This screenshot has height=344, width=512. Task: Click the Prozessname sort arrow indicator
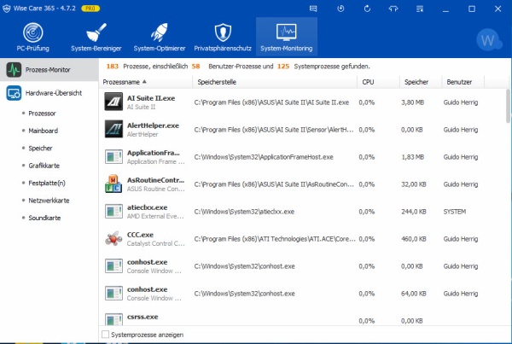[144, 82]
